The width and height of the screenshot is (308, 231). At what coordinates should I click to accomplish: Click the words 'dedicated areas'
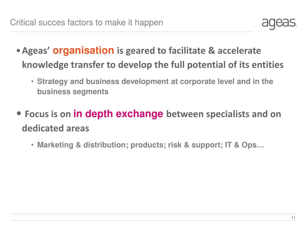[x=56, y=128]
